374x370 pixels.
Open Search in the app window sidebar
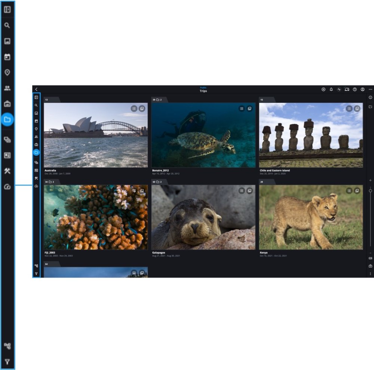[36, 105]
